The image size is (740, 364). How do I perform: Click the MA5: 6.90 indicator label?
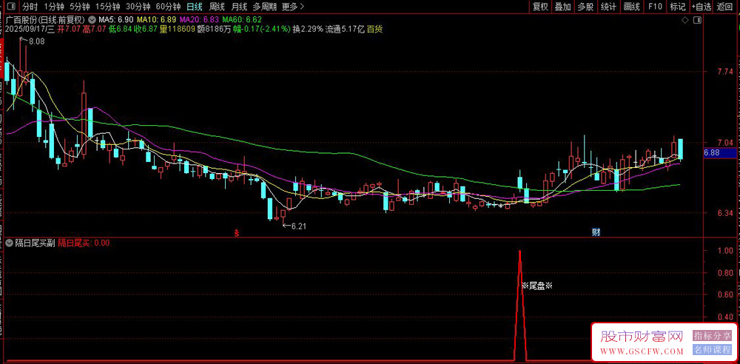pos(115,20)
